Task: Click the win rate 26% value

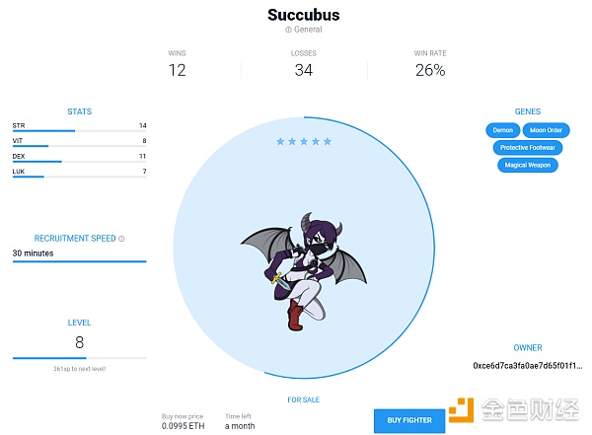Action: (430, 70)
